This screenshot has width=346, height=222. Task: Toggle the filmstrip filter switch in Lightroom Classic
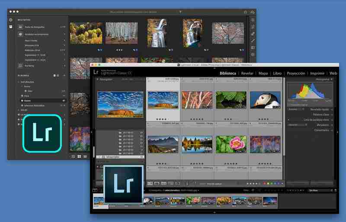click(x=336, y=190)
